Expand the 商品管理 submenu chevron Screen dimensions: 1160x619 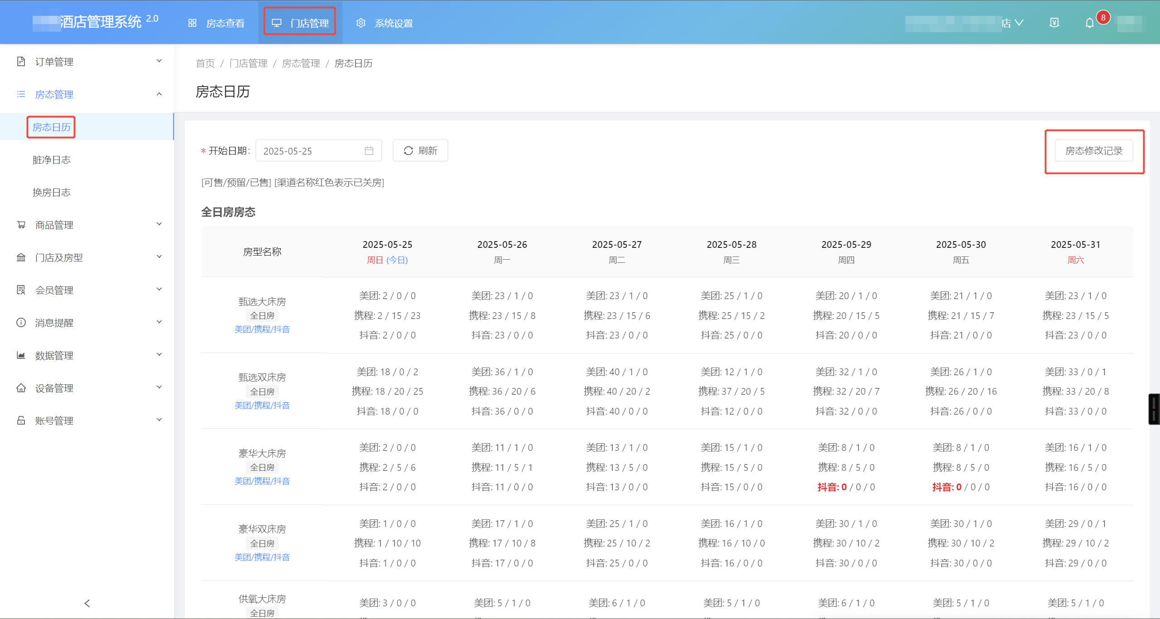159,224
